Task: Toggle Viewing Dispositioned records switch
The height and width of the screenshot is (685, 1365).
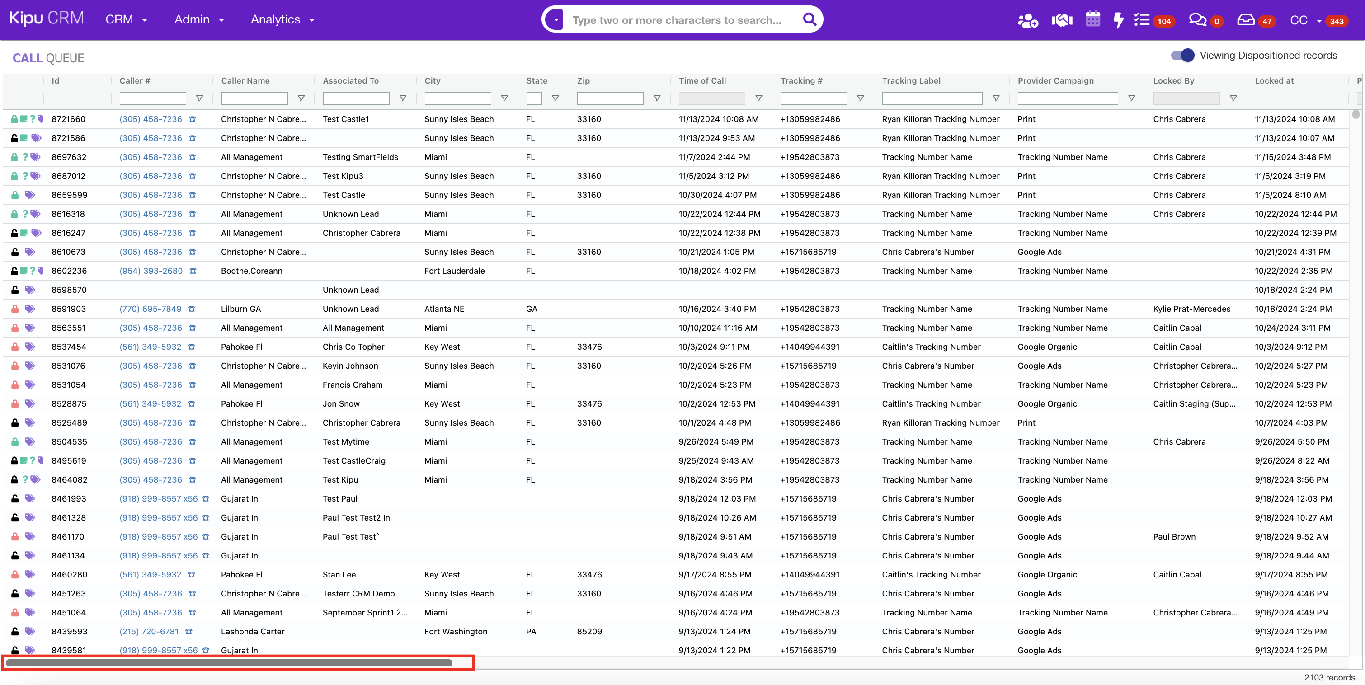Action: tap(1182, 55)
